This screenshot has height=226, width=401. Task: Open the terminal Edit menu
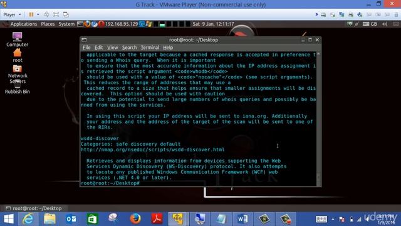click(x=98, y=48)
